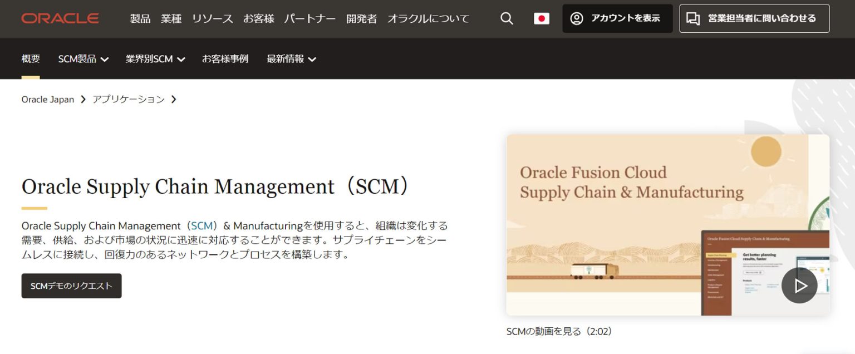Click the SCMデモのリクエスト button
This screenshot has height=354, width=855.
pos(71,285)
